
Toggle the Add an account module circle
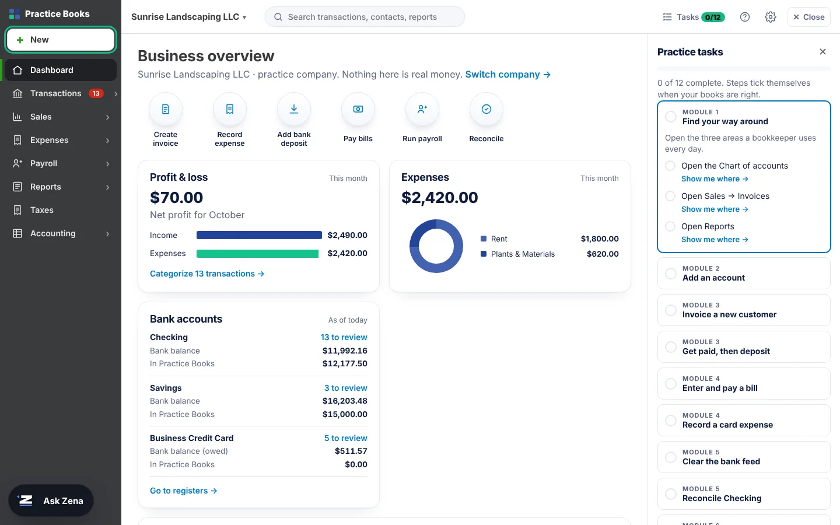coord(671,273)
